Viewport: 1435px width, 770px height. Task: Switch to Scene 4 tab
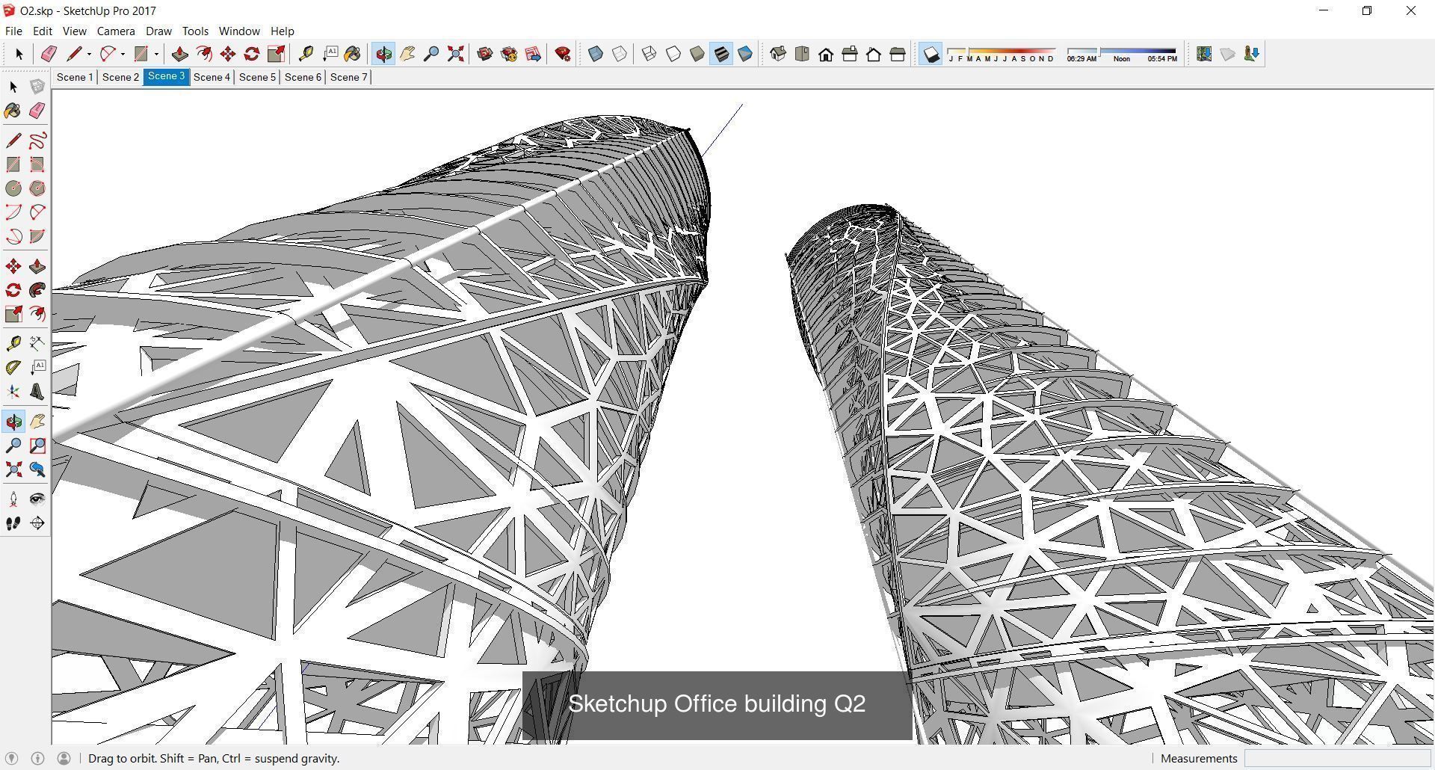click(x=212, y=77)
